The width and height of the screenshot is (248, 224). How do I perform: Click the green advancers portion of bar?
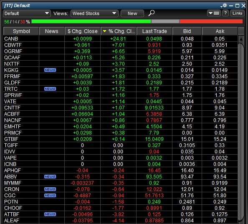click(x=91, y=21)
